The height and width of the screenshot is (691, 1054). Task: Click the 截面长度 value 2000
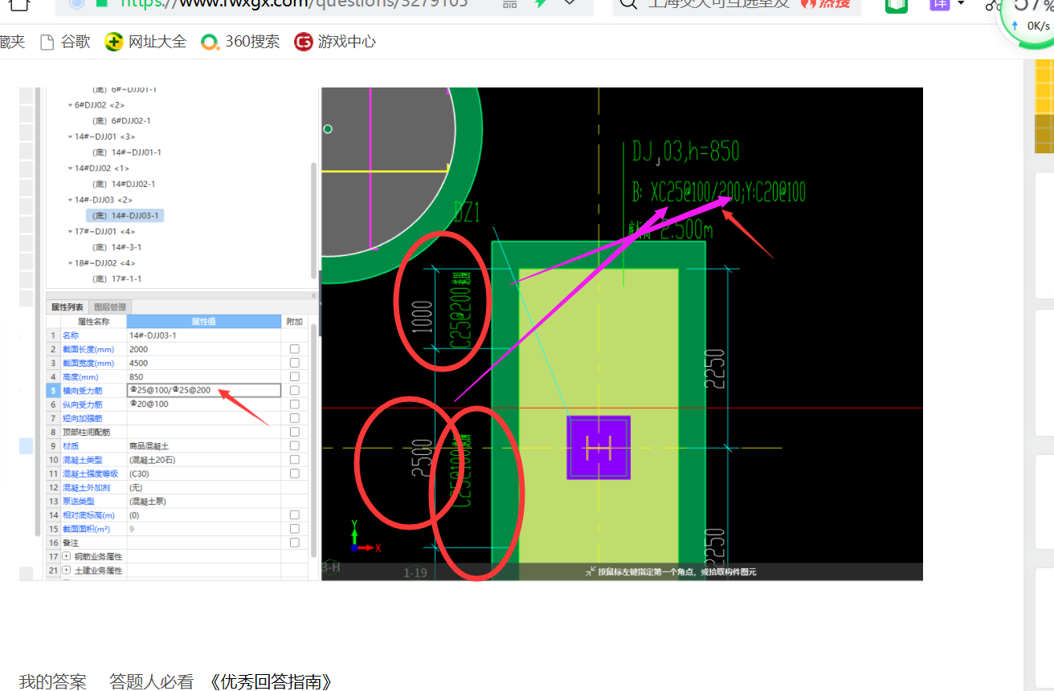pos(138,349)
